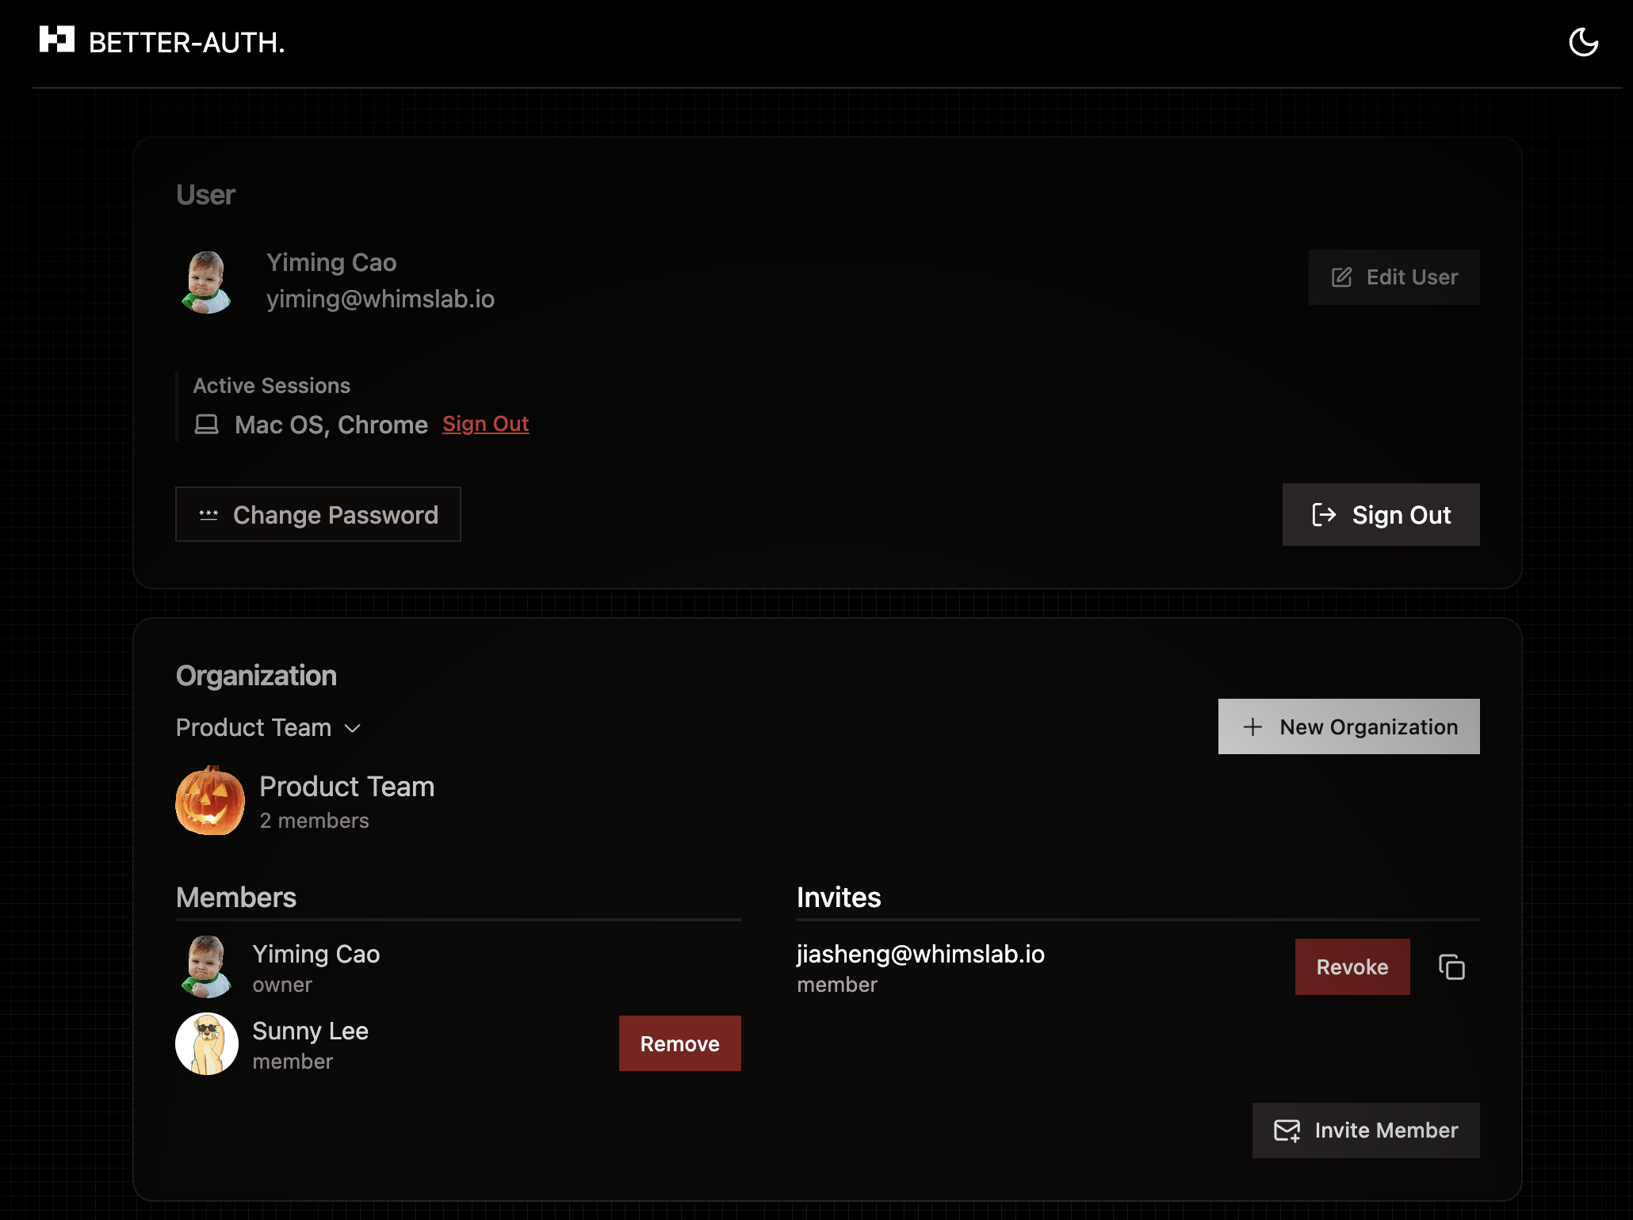Click Yiming Cao's avatar in Members list

tap(207, 967)
